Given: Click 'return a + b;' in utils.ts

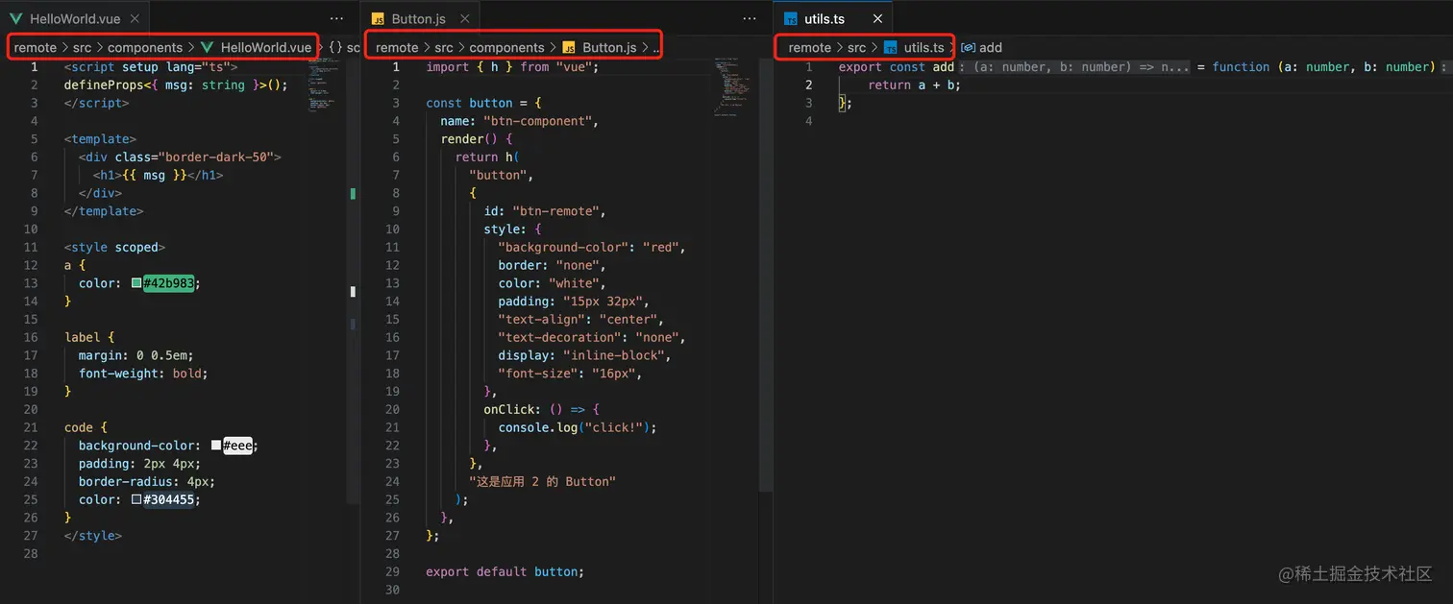Looking at the screenshot, I should point(914,85).
